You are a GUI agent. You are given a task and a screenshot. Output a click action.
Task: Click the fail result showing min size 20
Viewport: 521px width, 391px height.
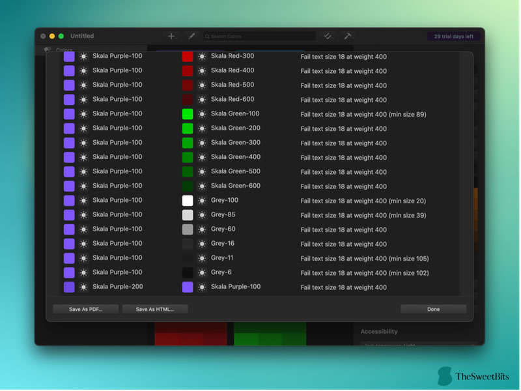click(x=363, y=201)
